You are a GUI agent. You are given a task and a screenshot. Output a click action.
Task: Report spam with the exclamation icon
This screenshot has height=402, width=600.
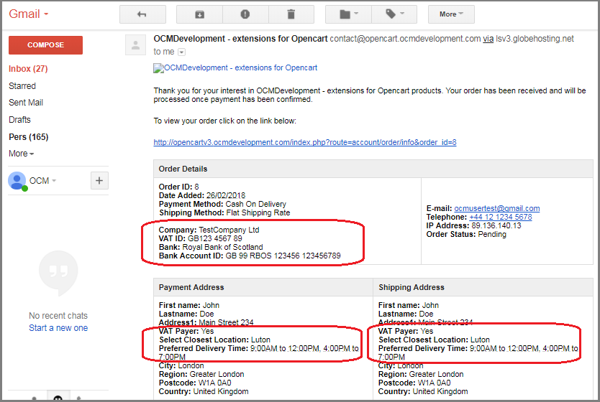pos(245,14)
